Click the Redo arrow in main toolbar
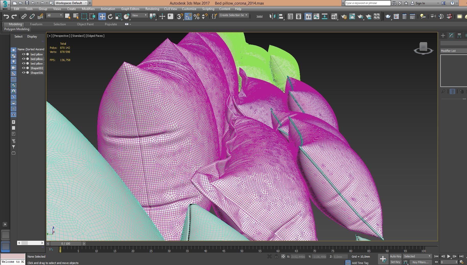Image resolution: width=467 pixels, height=265 pixels. click(14, 17)
